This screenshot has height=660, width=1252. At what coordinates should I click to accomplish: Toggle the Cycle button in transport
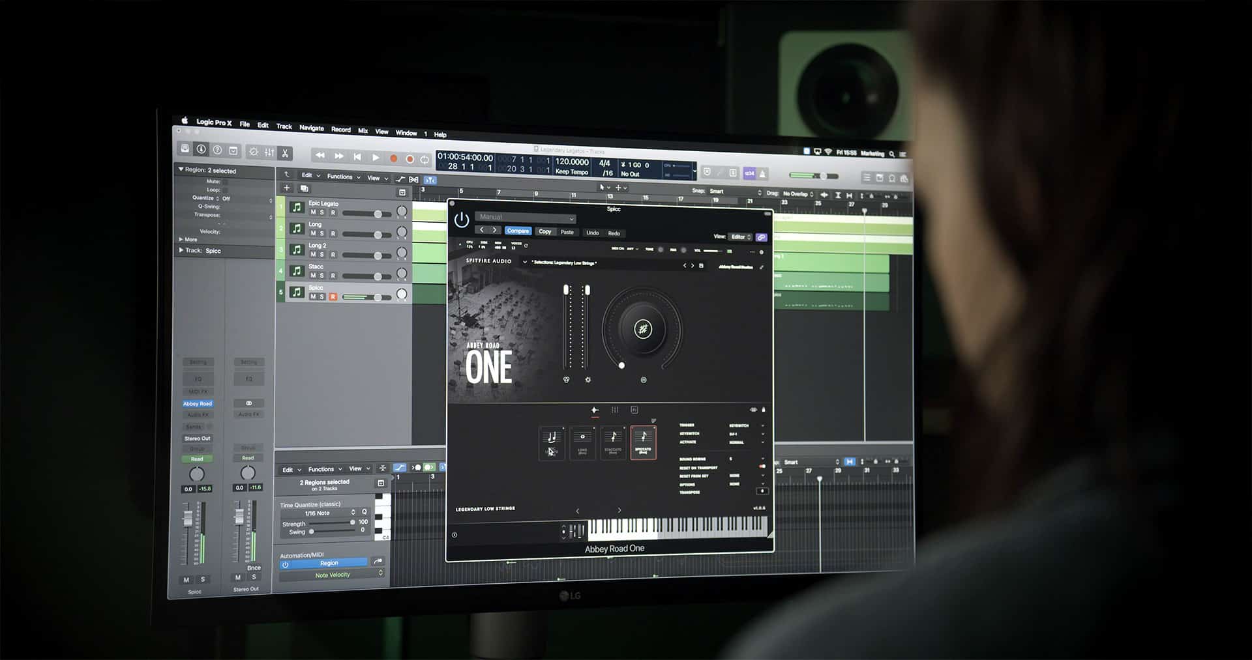pos(425,160)
